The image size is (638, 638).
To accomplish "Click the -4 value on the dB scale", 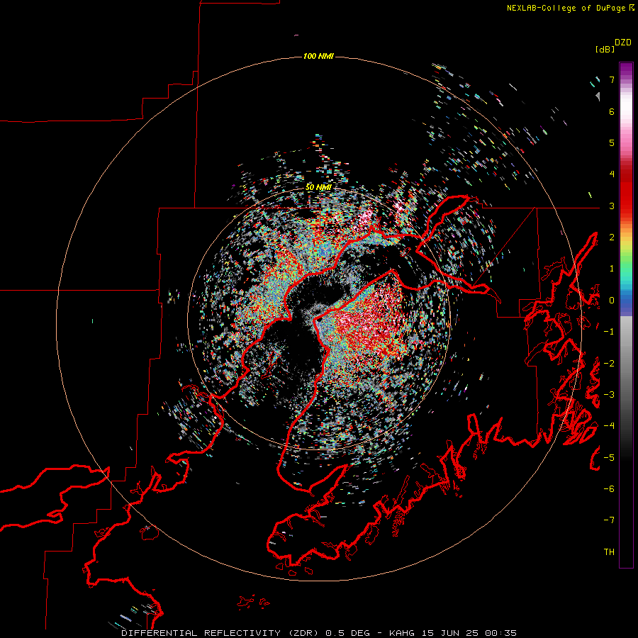I will coord(609,426).
